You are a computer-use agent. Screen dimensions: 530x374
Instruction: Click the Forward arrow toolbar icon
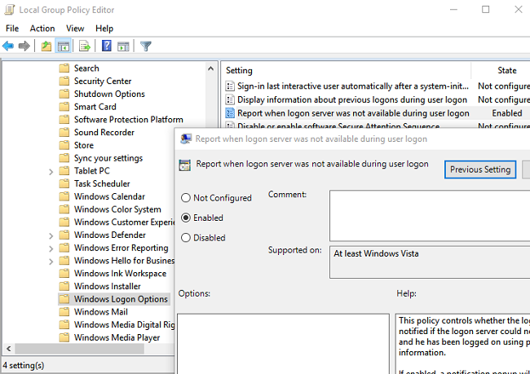(x=24, y=46)
